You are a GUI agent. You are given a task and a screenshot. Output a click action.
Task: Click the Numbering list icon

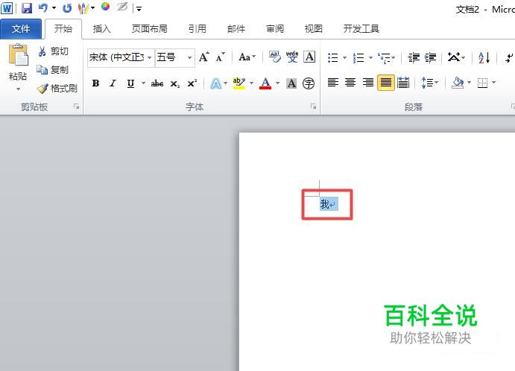pos(358,58)
